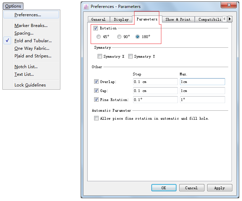Viewport: 242px width, 201px height.
Task: Open the Options menu
Action: [x=13, y=6]
